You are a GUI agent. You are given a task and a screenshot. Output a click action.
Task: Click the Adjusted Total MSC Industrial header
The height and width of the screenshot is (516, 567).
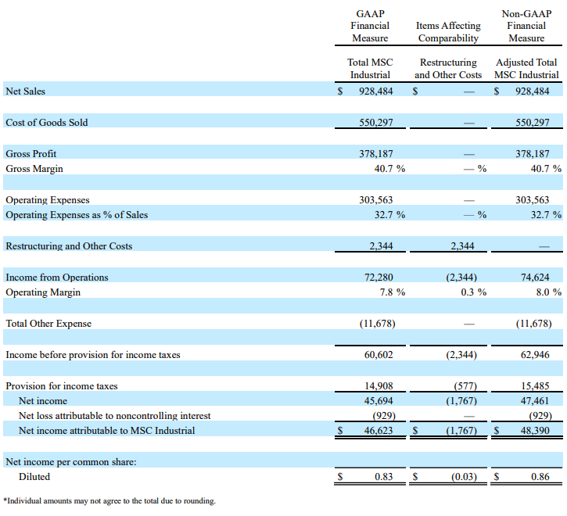coord(526,69)
